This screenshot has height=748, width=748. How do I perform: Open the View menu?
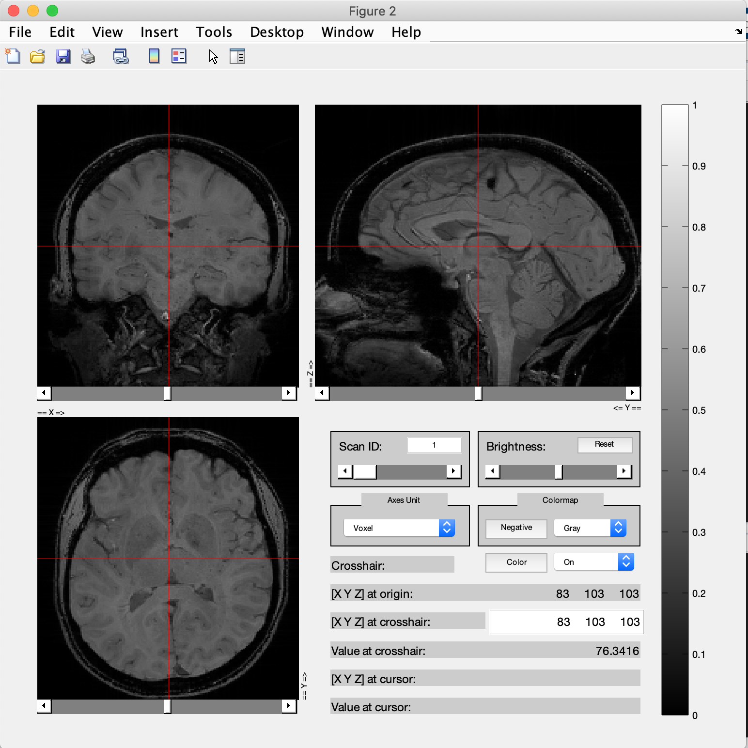click(x=107, y=32)
